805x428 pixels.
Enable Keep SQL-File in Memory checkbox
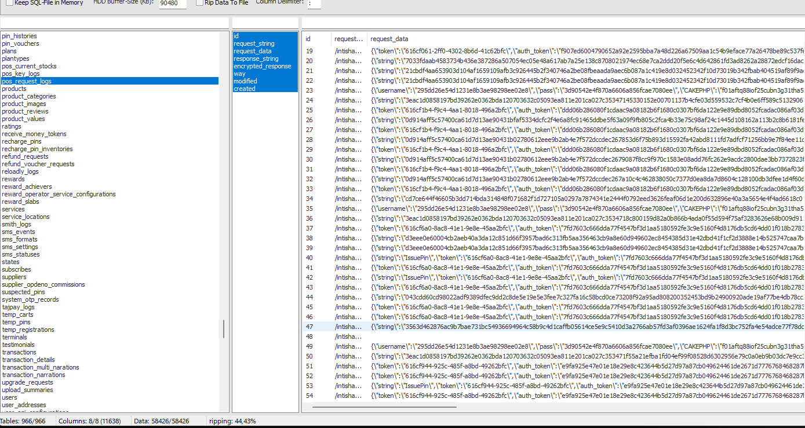pyautogui.click(x=9, y=3)
